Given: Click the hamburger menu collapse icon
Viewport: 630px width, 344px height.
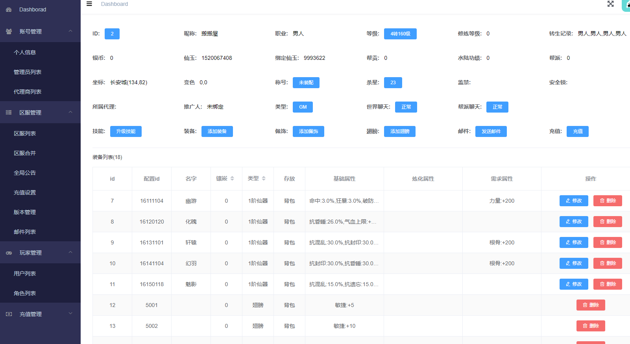Looking at the screenshot, I should pyautogui.click(x=89, y=4).
